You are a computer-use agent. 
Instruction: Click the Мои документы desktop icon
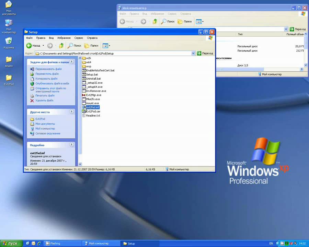tap(9, 8)
